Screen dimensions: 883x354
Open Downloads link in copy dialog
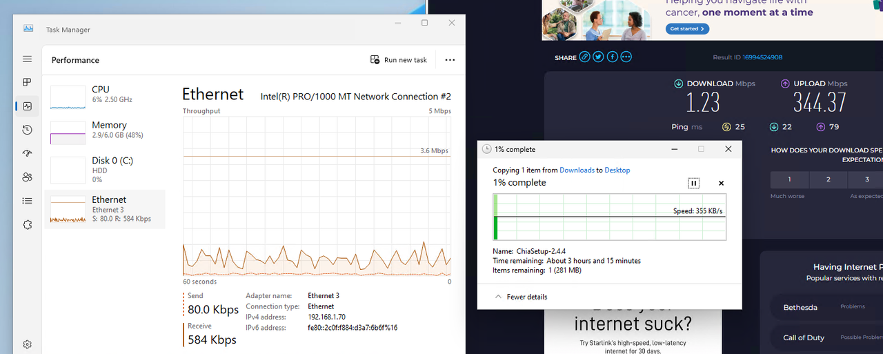[x=577, y=170]
